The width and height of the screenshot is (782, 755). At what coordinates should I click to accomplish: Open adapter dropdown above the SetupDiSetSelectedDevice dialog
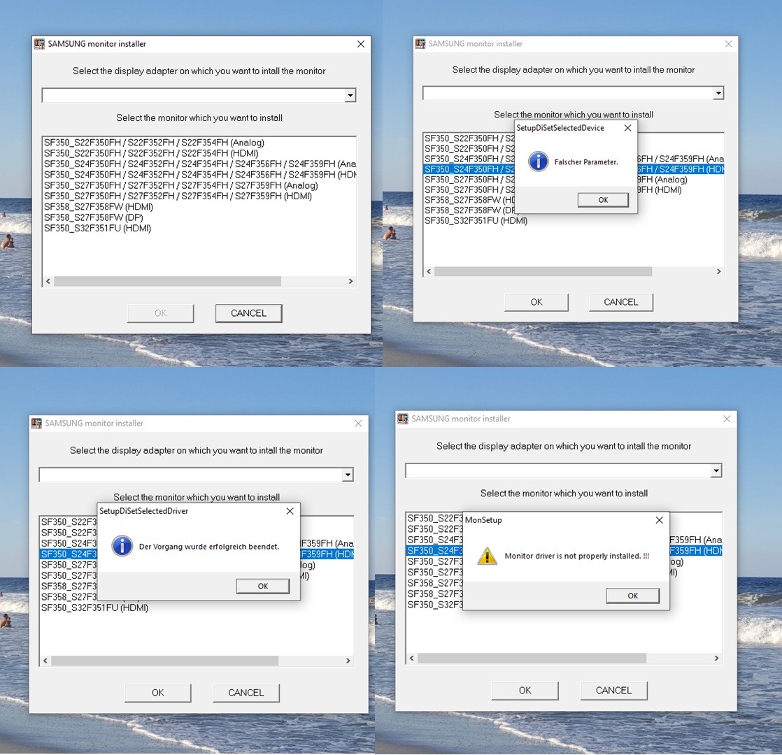(x=718, y=93)
